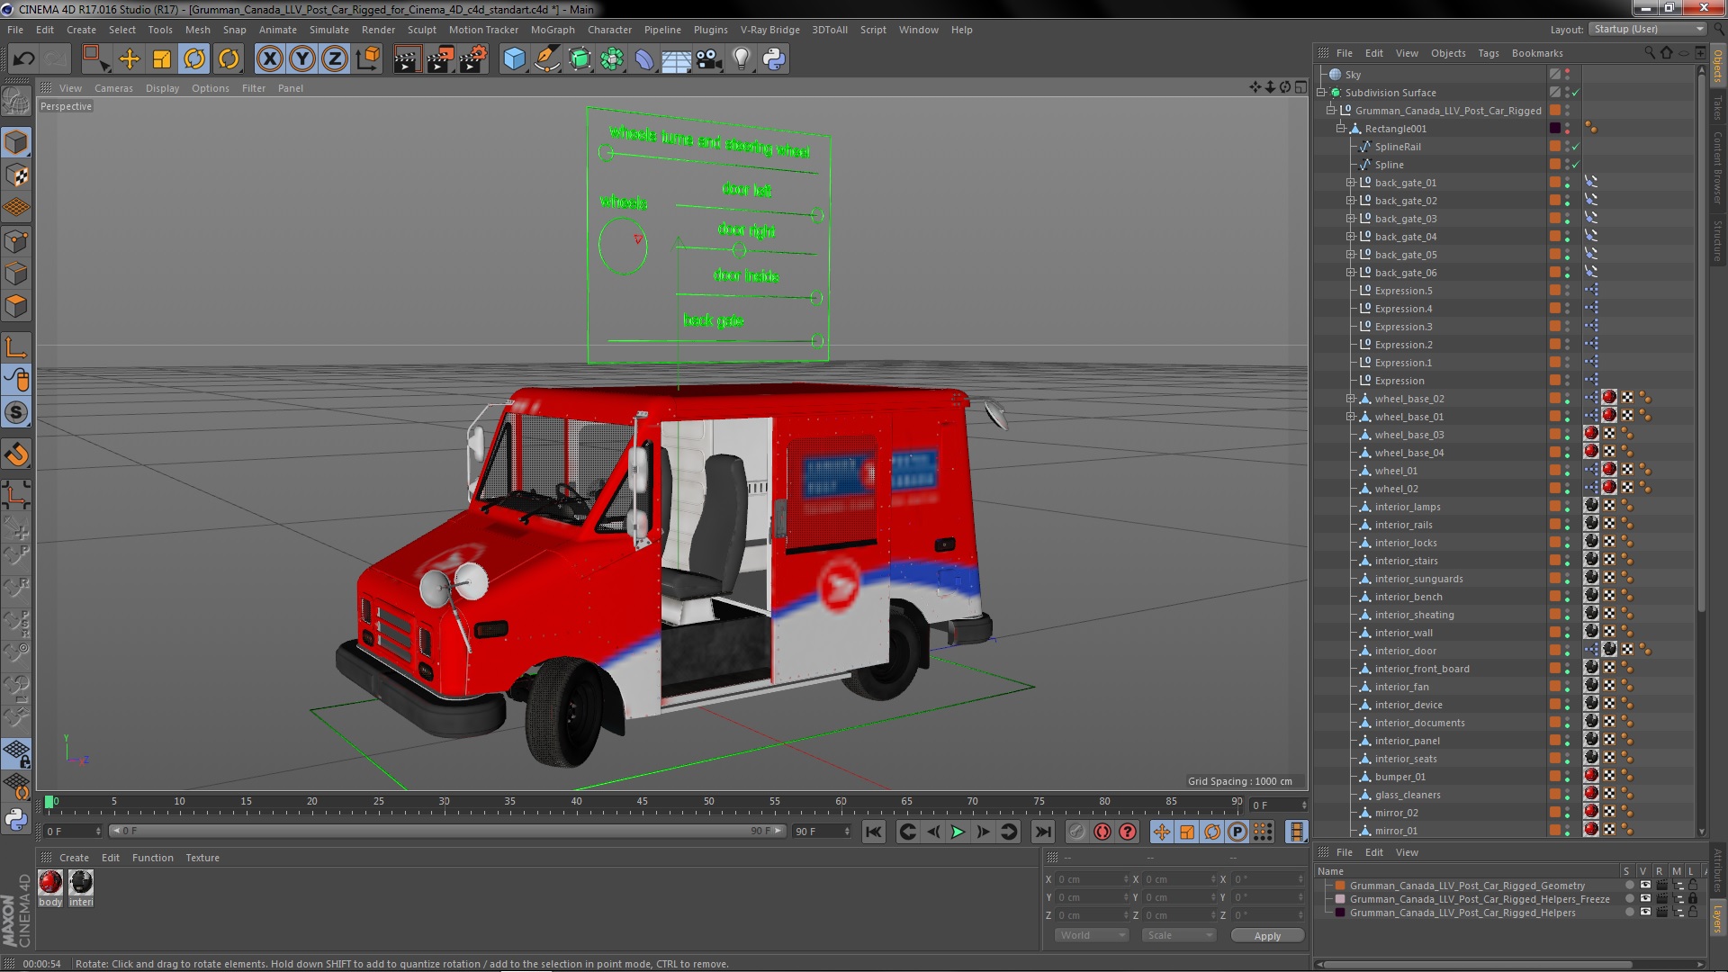Expand back_gate_04 tree node
1728x972 pixels.
1350,237
